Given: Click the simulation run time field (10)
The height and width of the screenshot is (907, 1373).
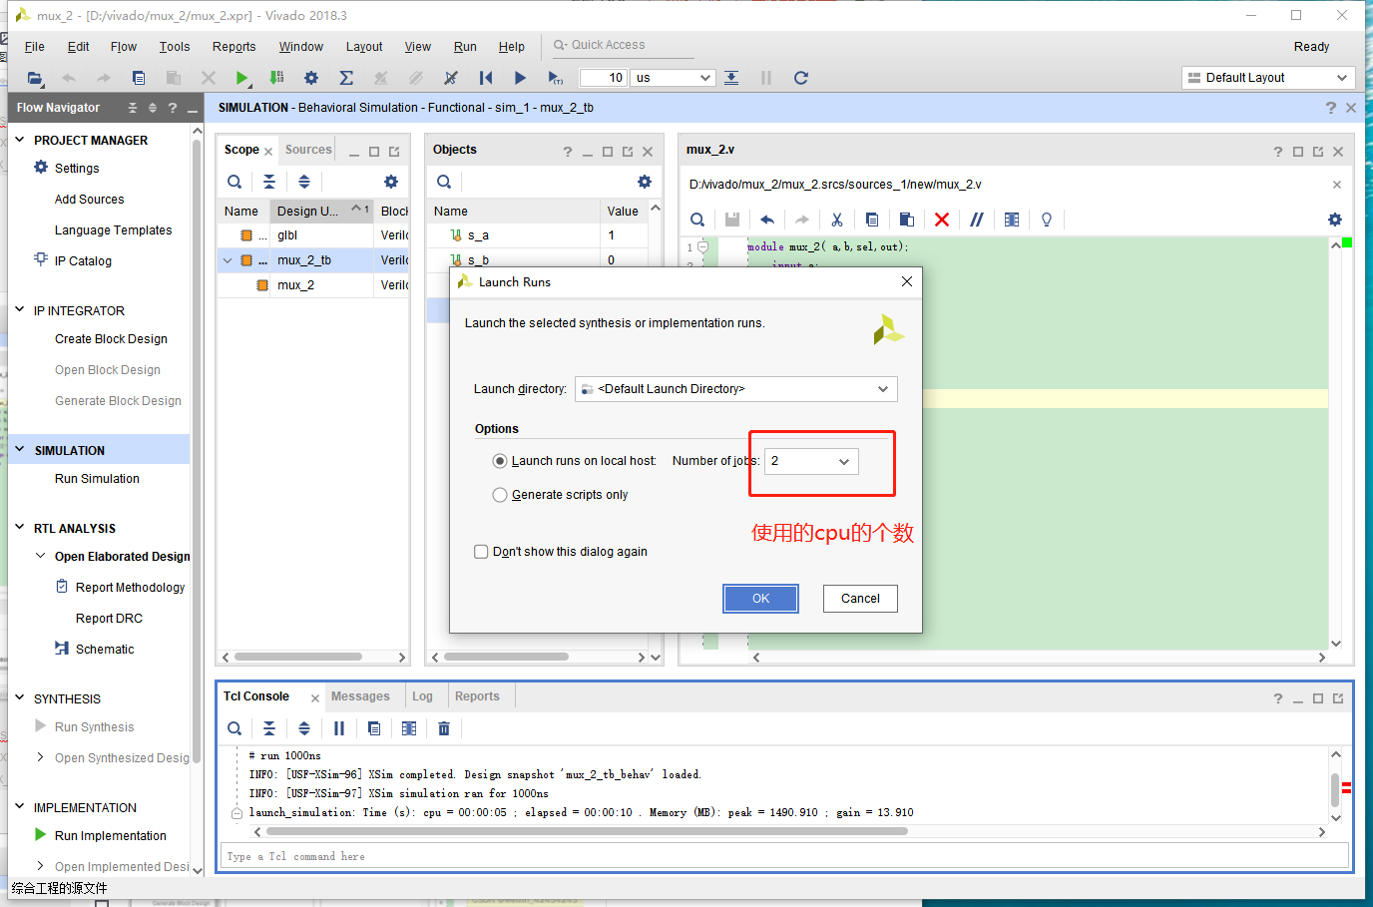Looking at the screenshot, I should pyautogui.click(x=603, y=78).
